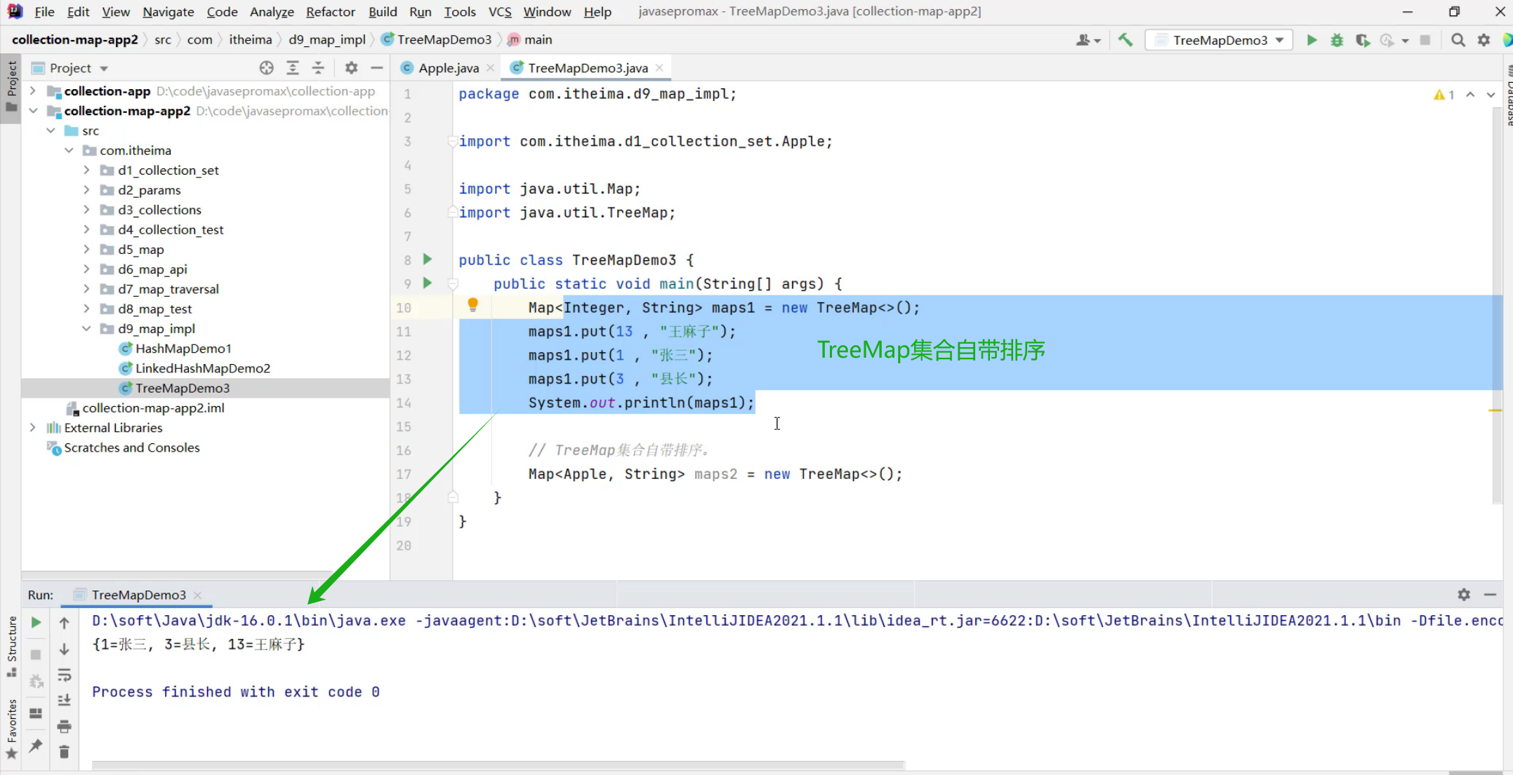Toggle scroll to end in Run console
The image size is (1513, 775).
(64, 700)
